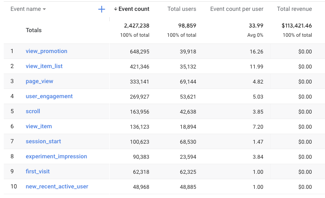
Task: Open the scroll event details
Action: click(x=33, y=112)
